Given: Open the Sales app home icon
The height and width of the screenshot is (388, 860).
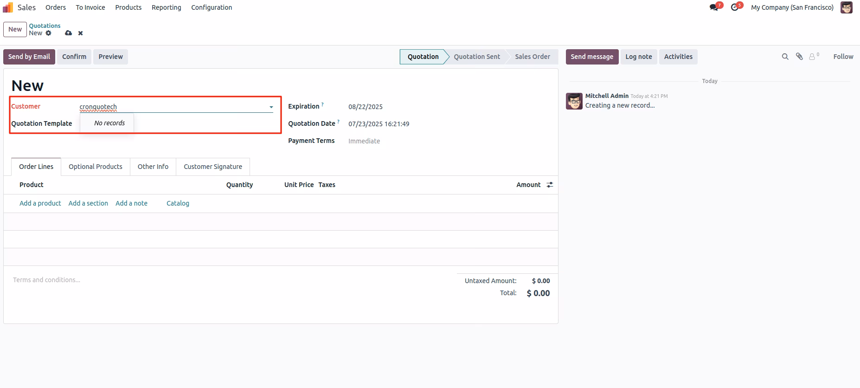Looking at the screenshot, I should (x=8, y=7).
